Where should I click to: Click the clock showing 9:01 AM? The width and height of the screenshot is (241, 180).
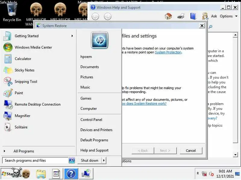225,174
